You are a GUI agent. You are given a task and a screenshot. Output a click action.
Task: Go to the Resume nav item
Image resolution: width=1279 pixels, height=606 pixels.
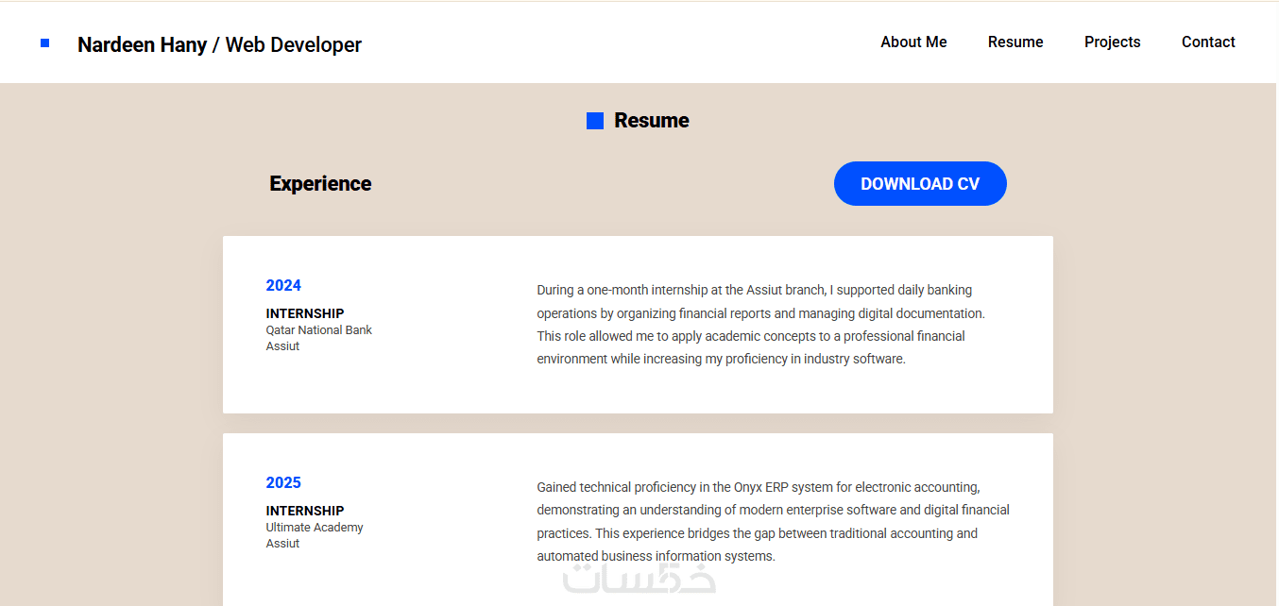point(1015,42)
